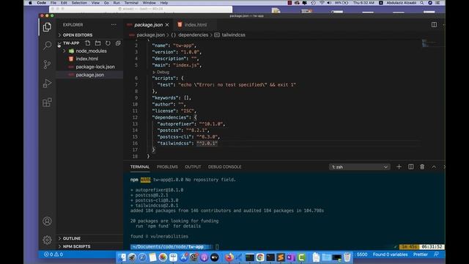
Task: Open Chrome from the Dock
Action: tap(260, 257)
